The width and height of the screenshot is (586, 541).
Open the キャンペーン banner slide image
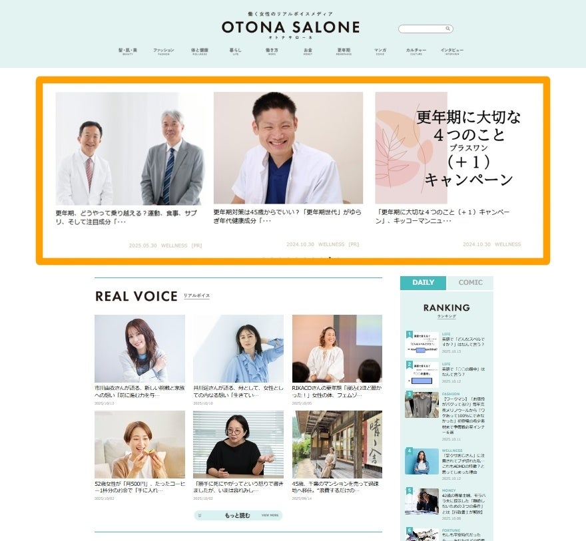click(x=448, y=148)
